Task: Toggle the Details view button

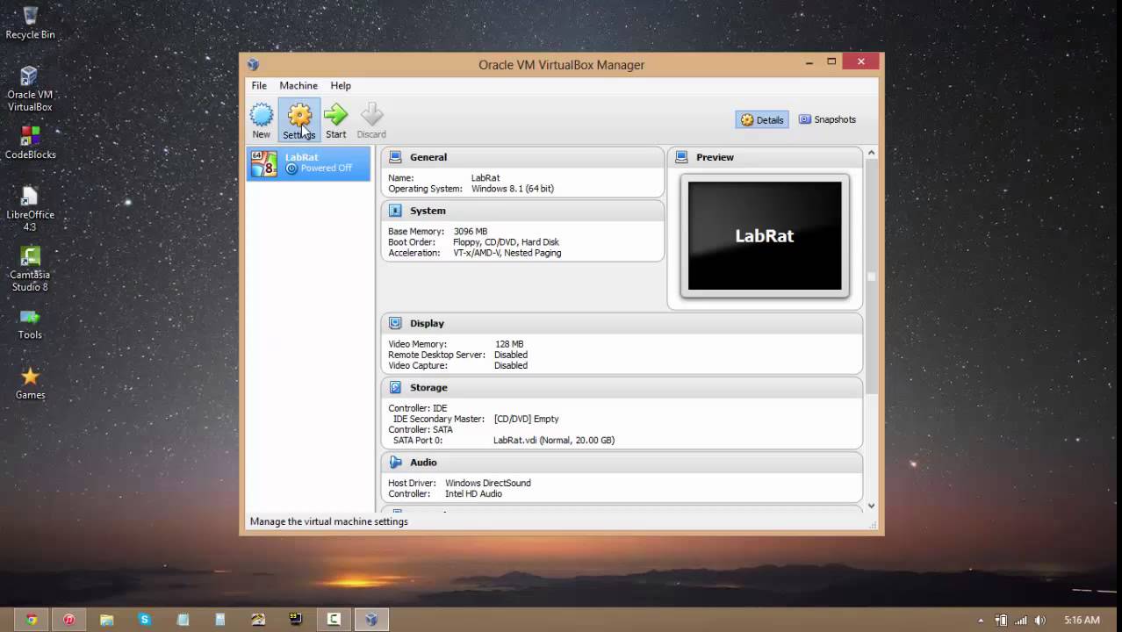Action: (761, 119)
